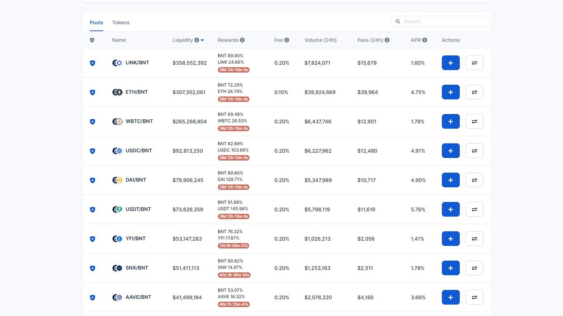Select ETH/BNT fee 0.10%
The height and width of the screenshot is (316, 563).
[x=281, y=92]
